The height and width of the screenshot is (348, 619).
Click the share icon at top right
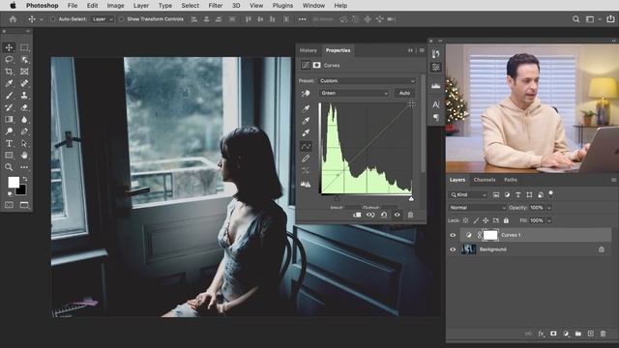tap(610, 19)
